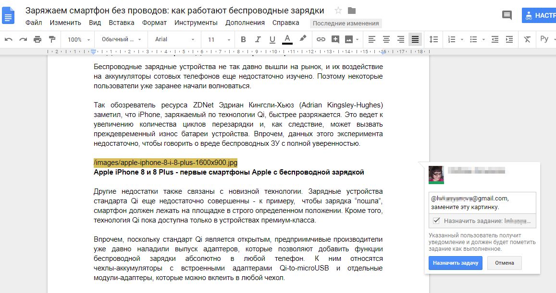Cancel the comment with Отмена
Image resolution: width=556 pixels, height=293 pixels.
point(504,263)
